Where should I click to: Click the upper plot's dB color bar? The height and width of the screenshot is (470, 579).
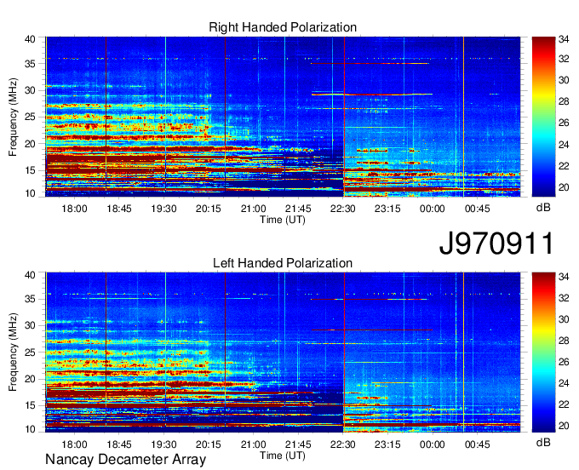[x=543, y=117]
